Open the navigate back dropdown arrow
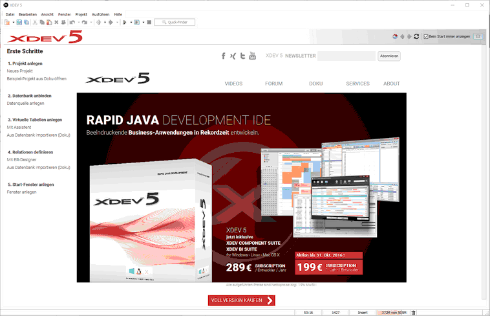This screenshot has height=316, width=490. [x=105, y=22]
